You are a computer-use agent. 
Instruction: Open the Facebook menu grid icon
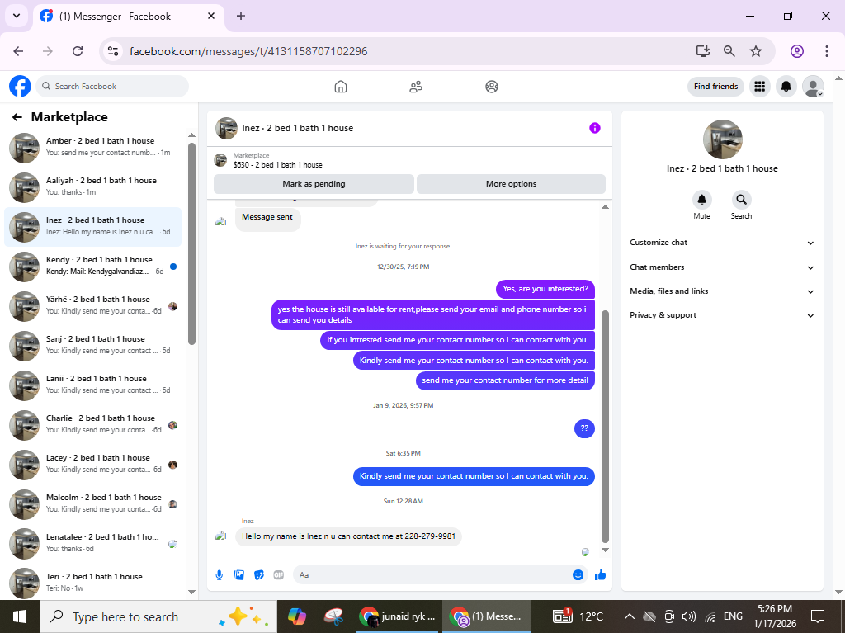760,87
